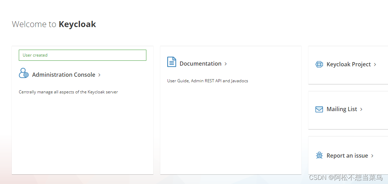The height and width of the screenshot is (184, 388).
Task: Click chevron beside Mailing List
Action: coord(361,109)
